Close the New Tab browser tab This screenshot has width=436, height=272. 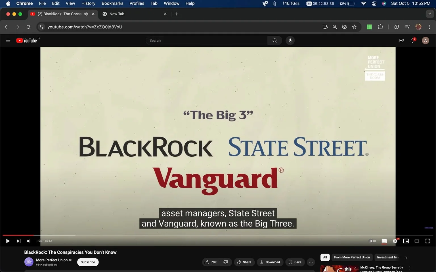click(x=165, y=14)
